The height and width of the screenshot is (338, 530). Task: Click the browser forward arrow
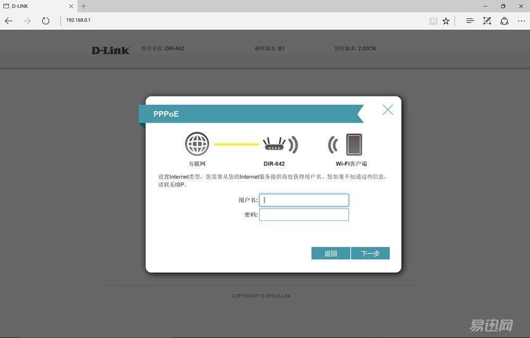pos(27,21)
